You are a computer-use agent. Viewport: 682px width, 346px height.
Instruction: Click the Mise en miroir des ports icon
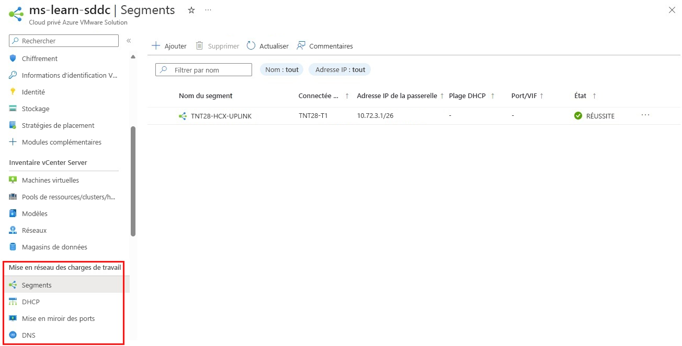[x=13, y=318]
